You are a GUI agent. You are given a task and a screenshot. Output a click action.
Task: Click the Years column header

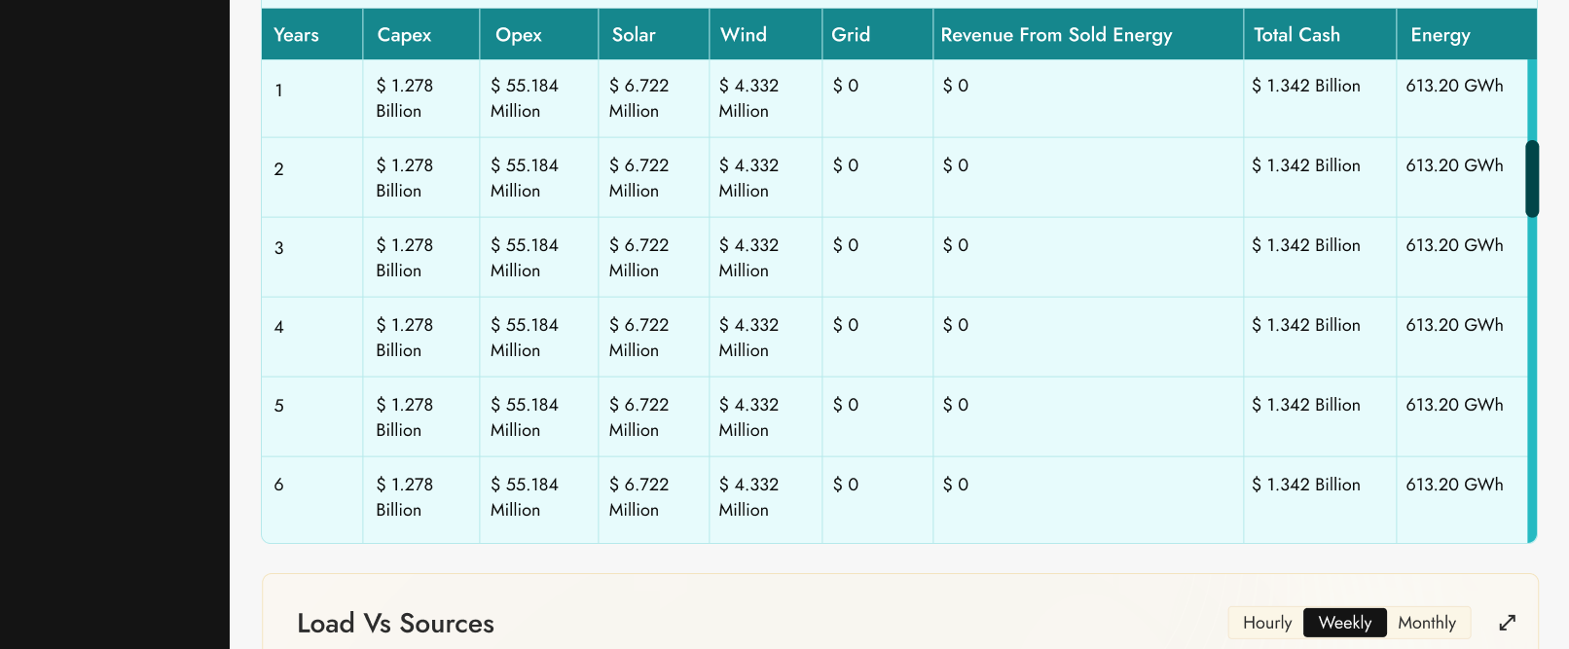(x=296, y=35)
